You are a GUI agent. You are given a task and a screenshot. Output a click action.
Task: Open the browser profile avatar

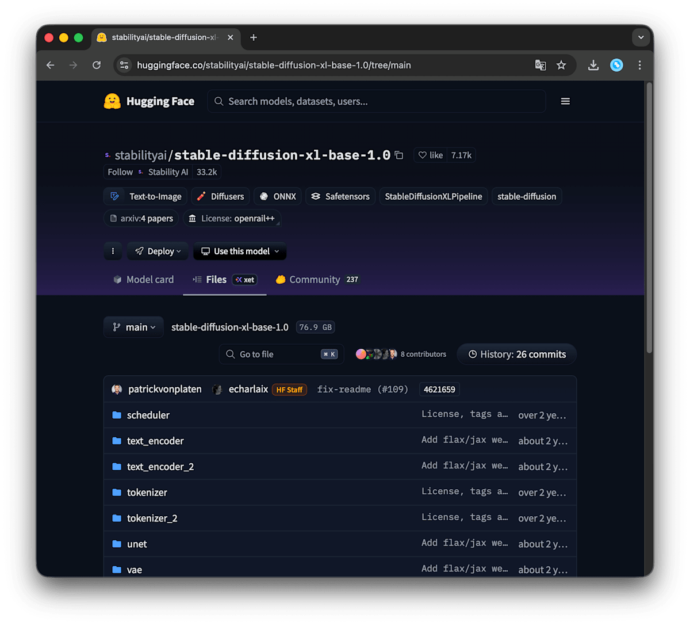click(x=616, y=65)
